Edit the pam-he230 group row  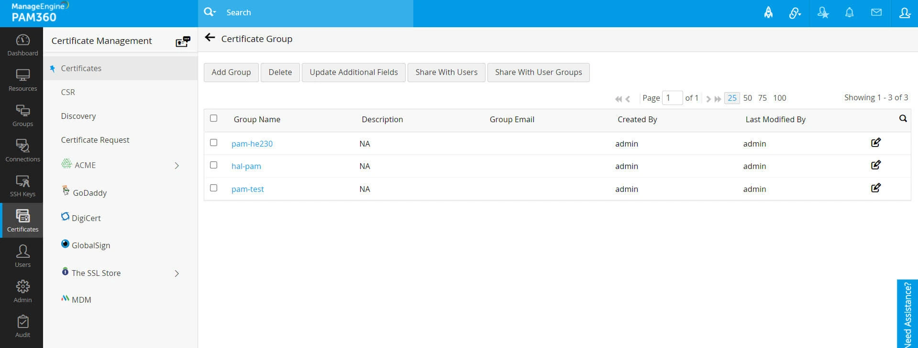point(875,143)
